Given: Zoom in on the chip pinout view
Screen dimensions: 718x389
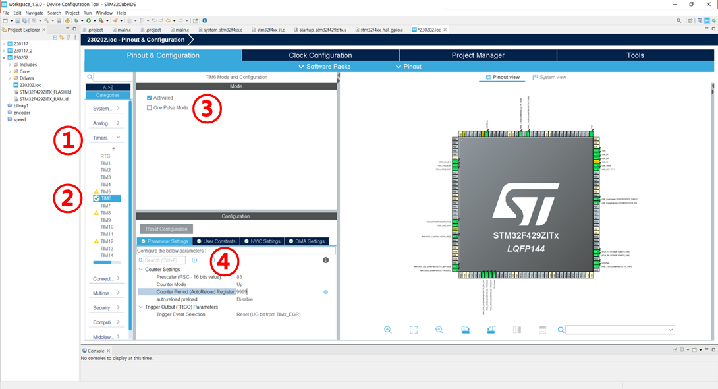Looking at the screenshot, I should tap(388, 330).
